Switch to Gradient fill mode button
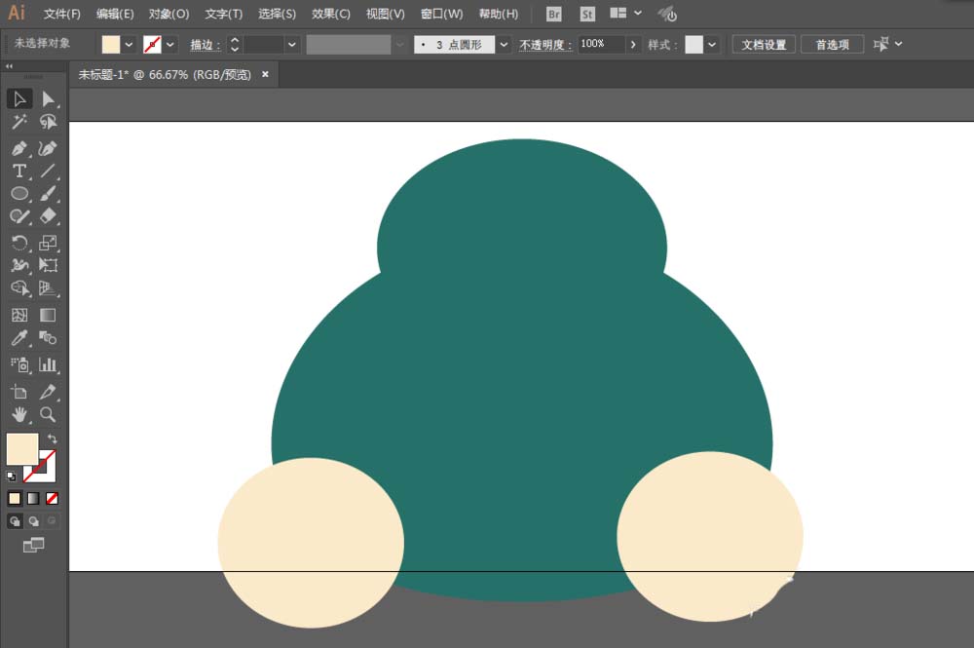The height and width of the screenshot is (648, 974). pos(33,498)
